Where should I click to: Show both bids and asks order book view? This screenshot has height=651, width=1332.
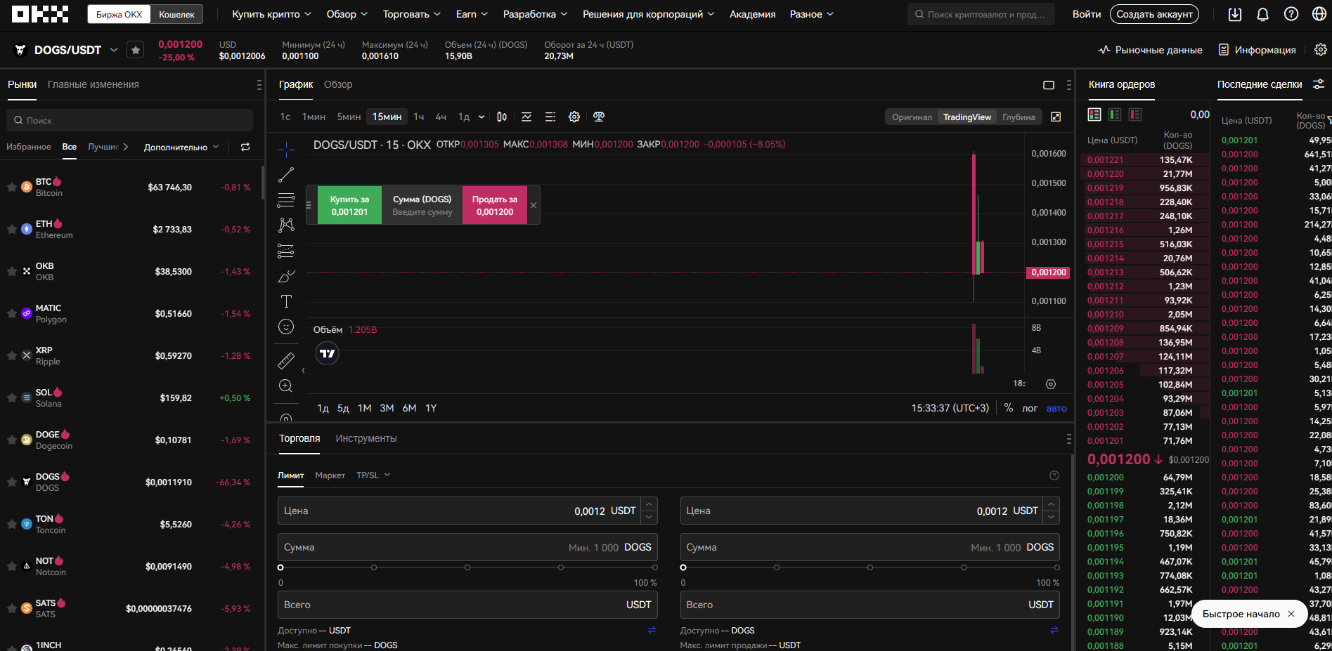[1094, 114]
